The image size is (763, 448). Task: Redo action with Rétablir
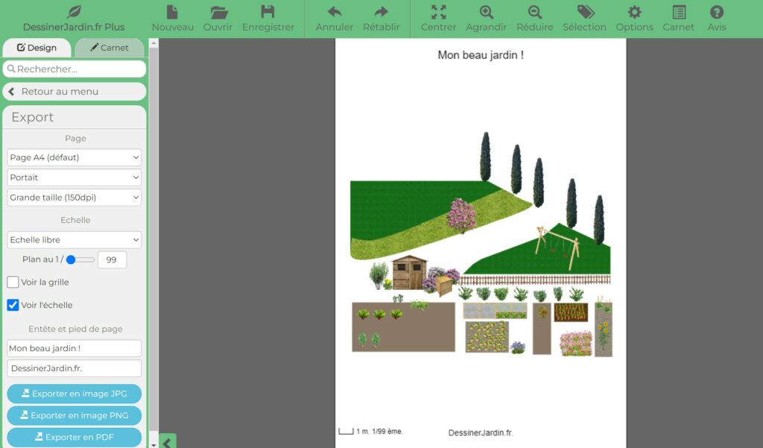[381, 19]
